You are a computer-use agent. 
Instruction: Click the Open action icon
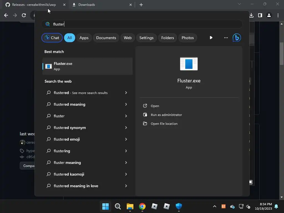coord(145,106)
